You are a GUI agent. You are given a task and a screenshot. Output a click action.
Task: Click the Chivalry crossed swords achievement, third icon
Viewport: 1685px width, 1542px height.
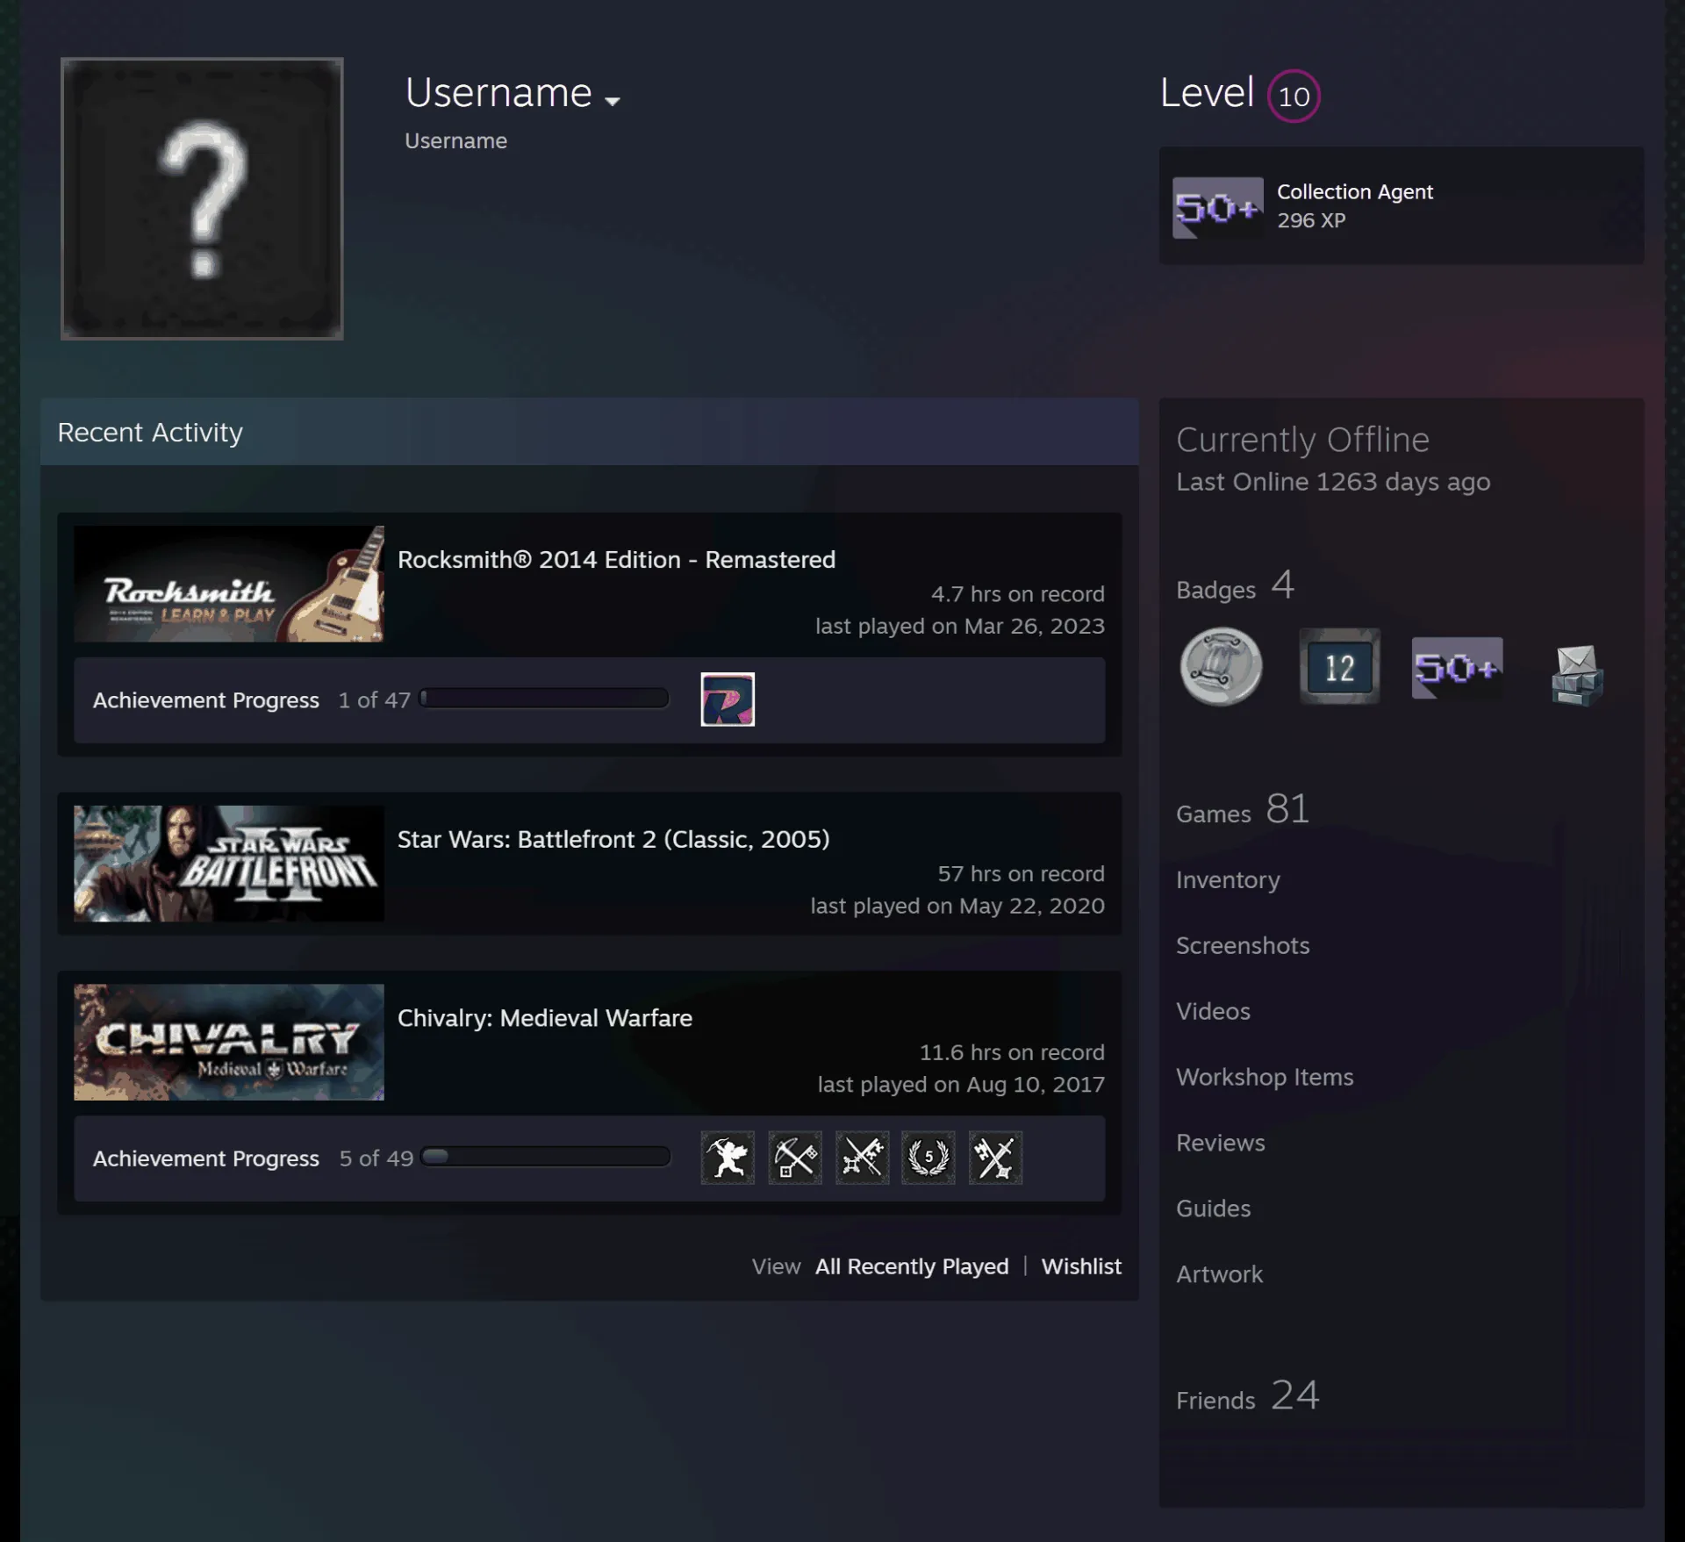(863, 1158)
